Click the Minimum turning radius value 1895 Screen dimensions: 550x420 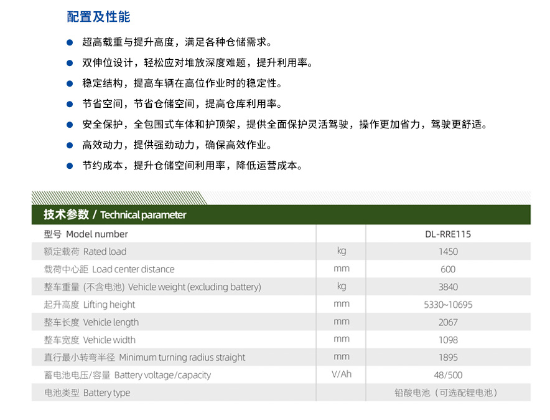(x=448, y=358)
